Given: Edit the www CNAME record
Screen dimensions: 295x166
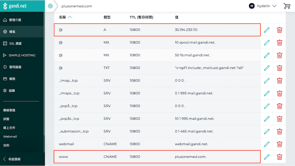Looking at the screenshot, I should [x=267, y=157].
